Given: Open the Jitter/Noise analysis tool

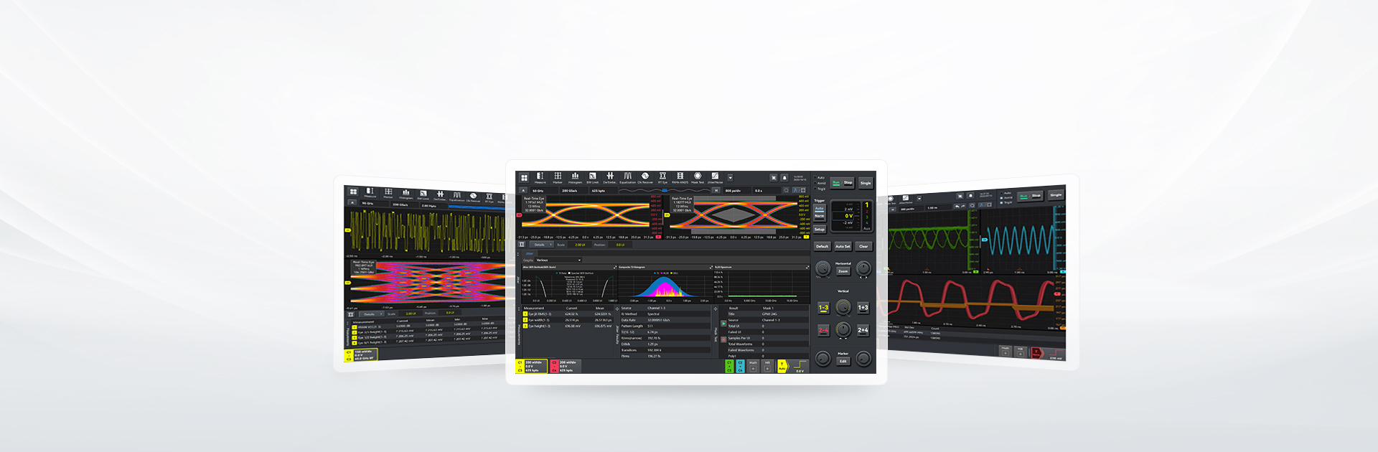Looking at the screenshot, I should [715, 177].
